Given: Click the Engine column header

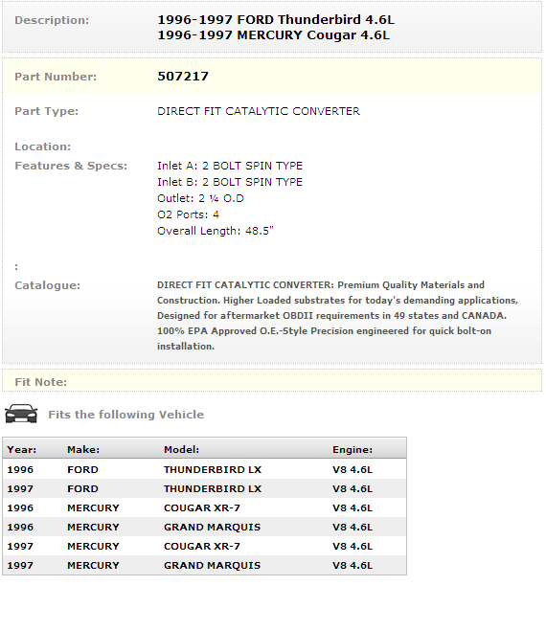Looking at the screenshot, I should pyautogui.click(x=353, y=449).
